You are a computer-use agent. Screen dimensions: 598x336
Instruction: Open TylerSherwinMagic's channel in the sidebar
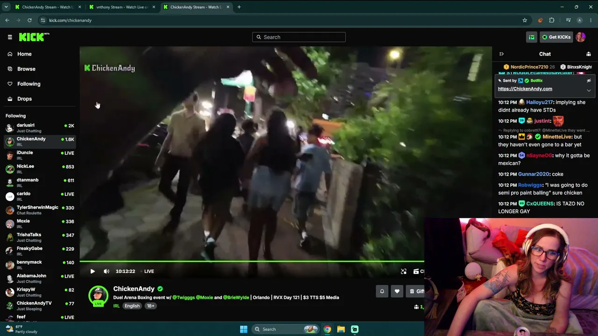click(x=40, y=210)
